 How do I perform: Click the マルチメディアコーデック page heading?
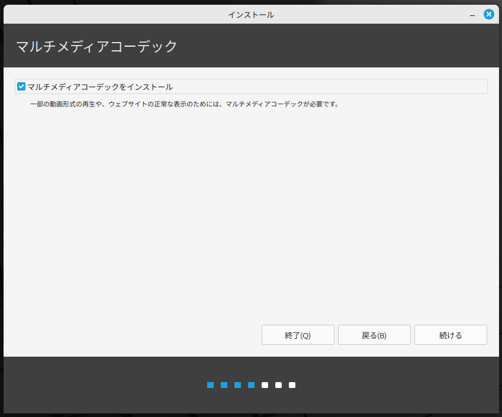point(96,46)
